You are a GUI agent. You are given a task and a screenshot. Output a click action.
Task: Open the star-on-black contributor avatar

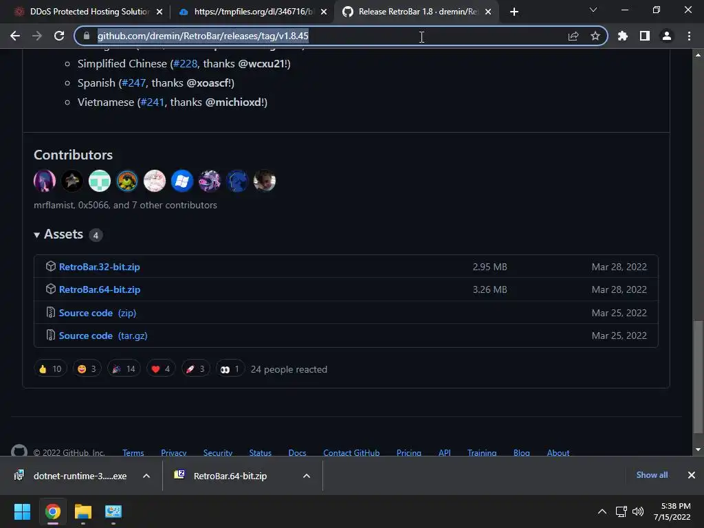tap(71, 181)
